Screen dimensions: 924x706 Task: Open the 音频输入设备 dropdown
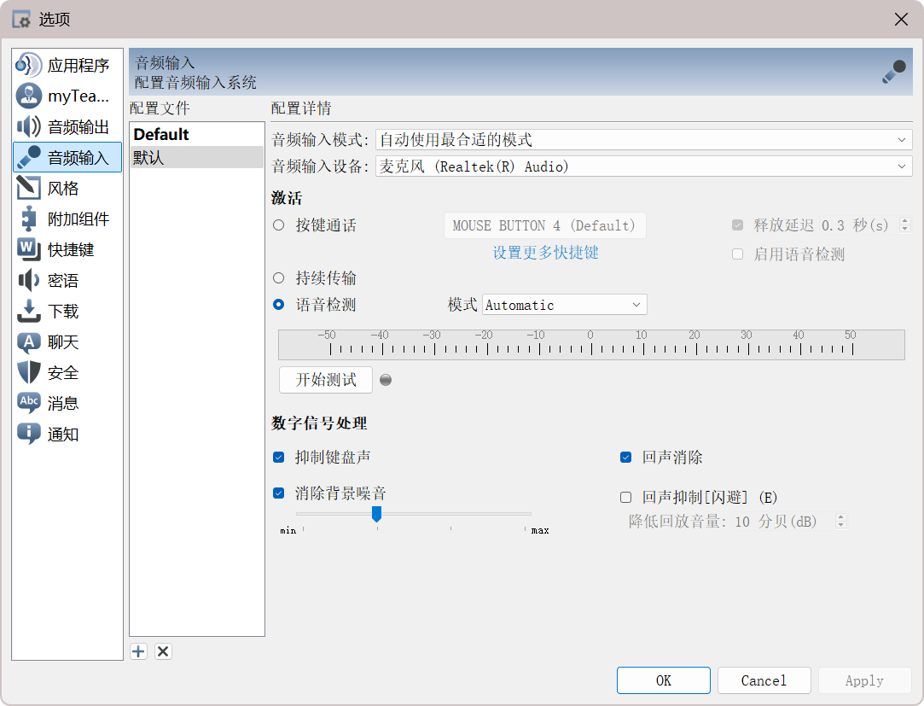643,166
